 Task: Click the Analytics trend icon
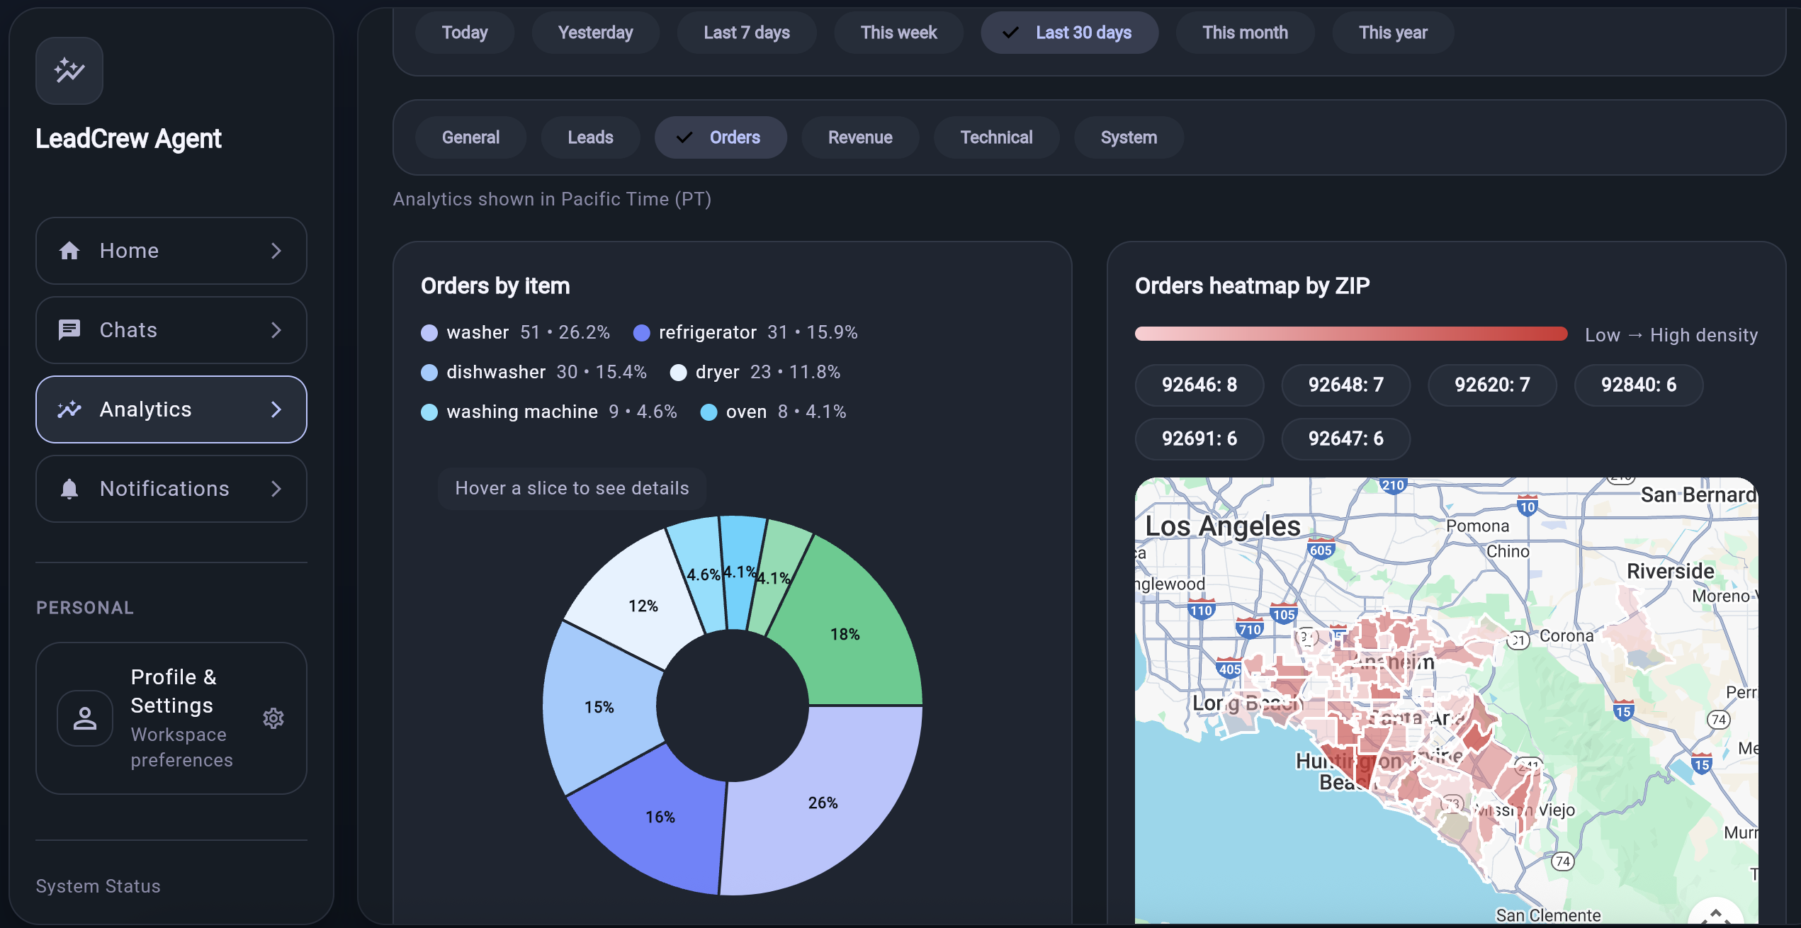point(70,409)
